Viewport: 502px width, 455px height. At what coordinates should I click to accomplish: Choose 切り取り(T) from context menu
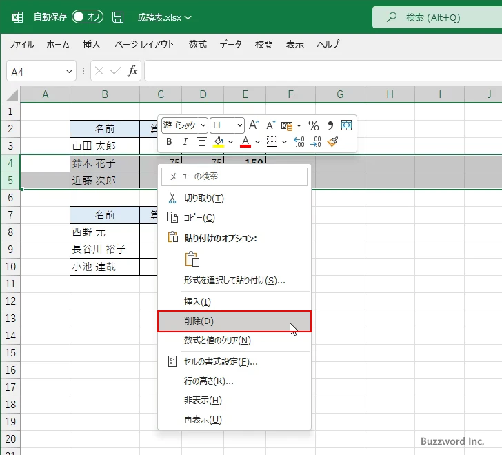(234, 199)
